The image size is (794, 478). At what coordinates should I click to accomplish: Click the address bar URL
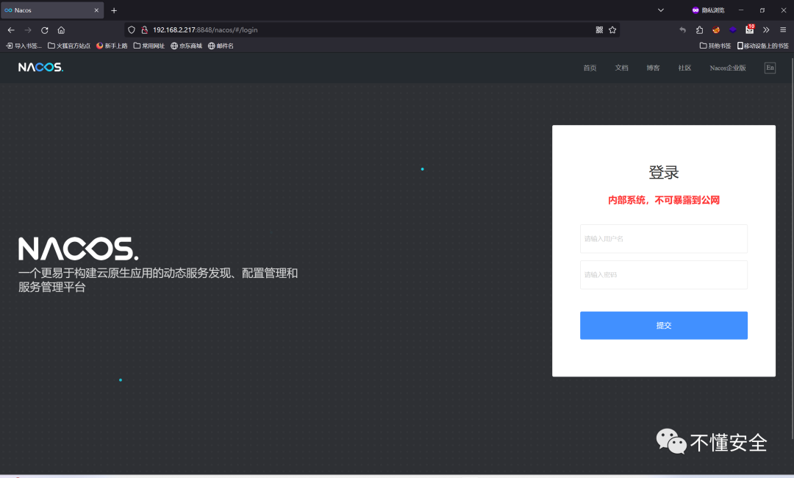point(205,30)
